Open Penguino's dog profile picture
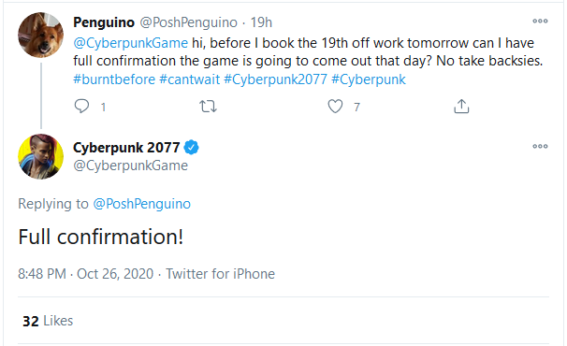Image resolution: width=567 pixels, height=346 pixels. [41, 36]
